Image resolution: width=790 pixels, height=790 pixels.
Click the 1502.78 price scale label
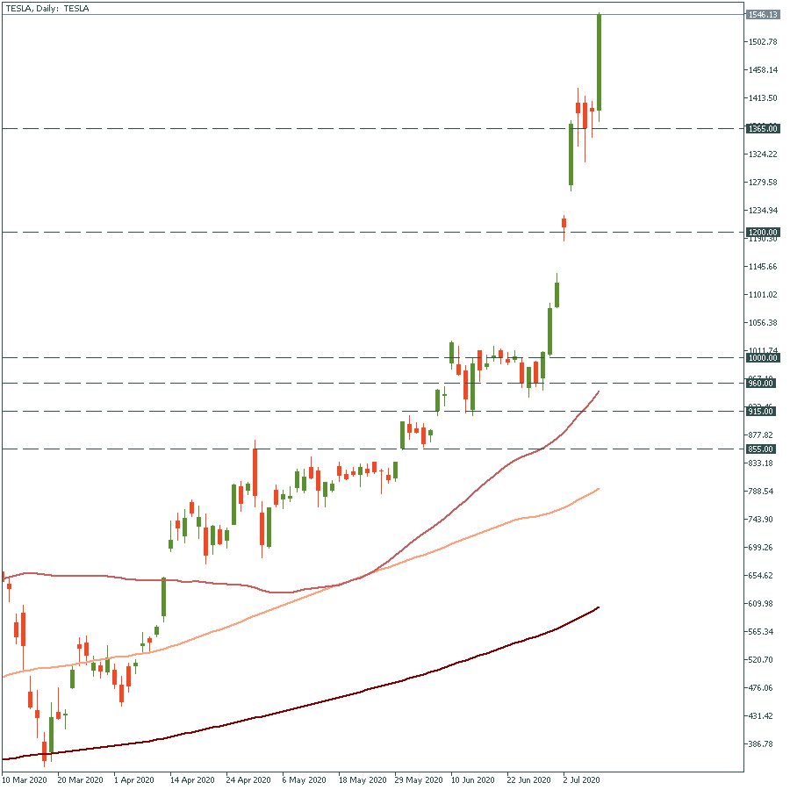pos(762,42)
